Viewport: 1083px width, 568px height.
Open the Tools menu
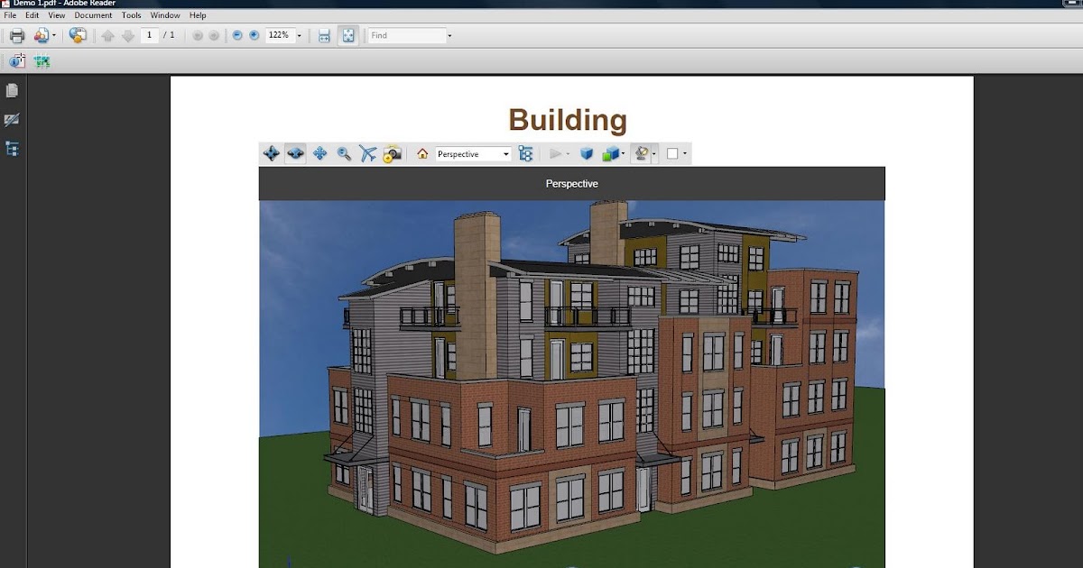132,15
